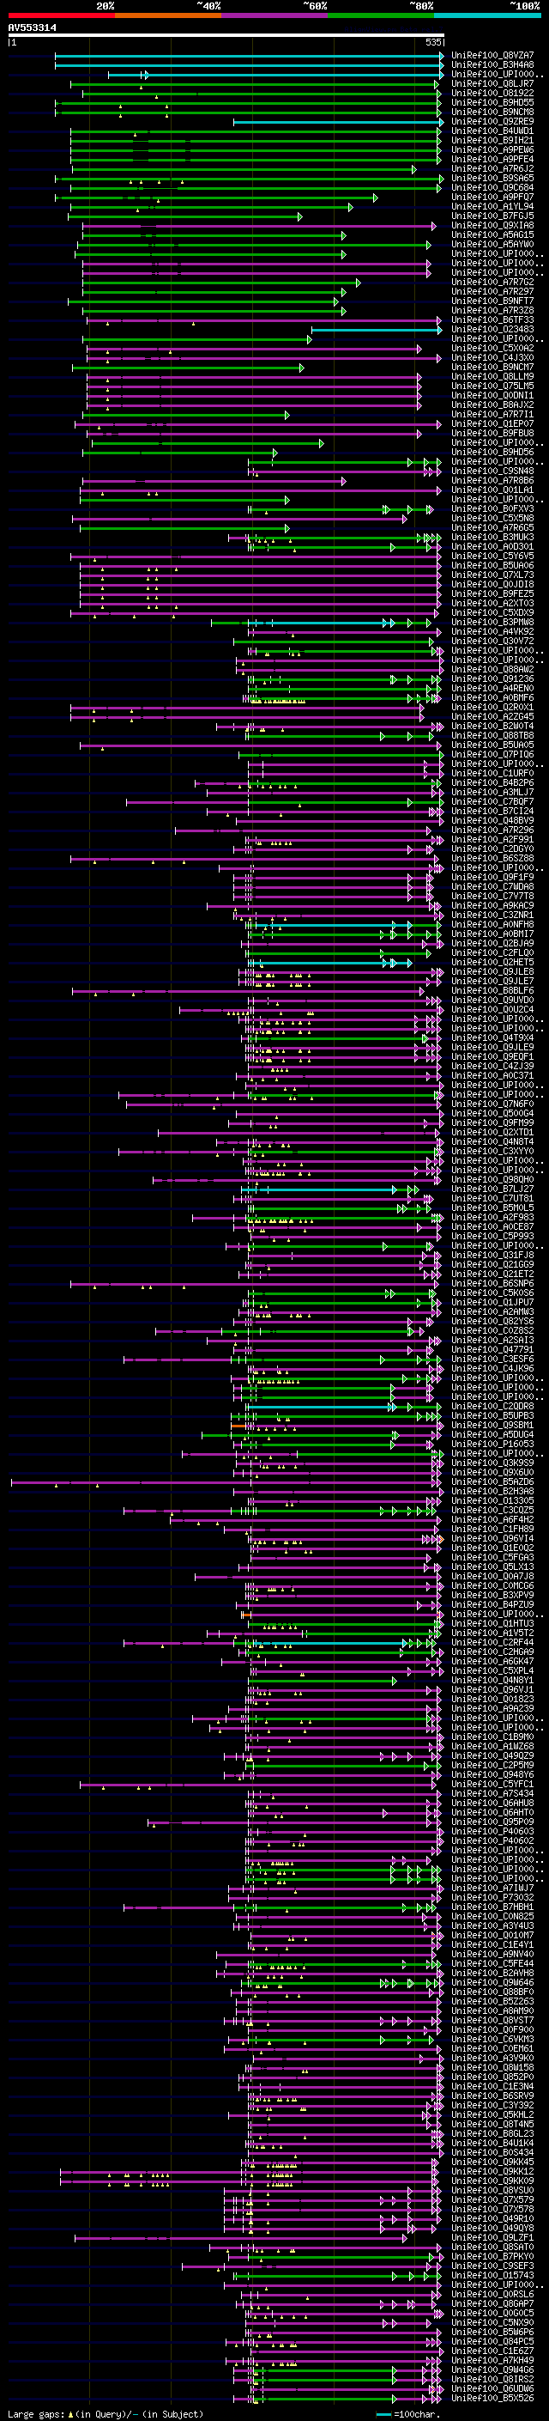This screenshot has height=2421, width=549.
Task: Select the UniRef100_B7FGJ5 label
Action: point(492,216)
